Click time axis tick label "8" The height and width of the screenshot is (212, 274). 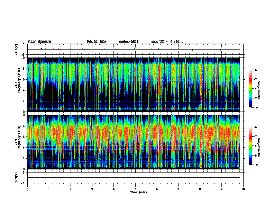coord(200,189)
